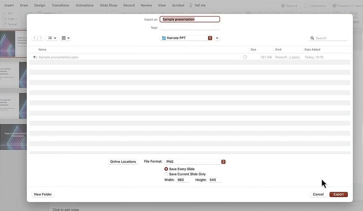
Task: Sort files by Date Added column header
Action: (x=312, y=50)
